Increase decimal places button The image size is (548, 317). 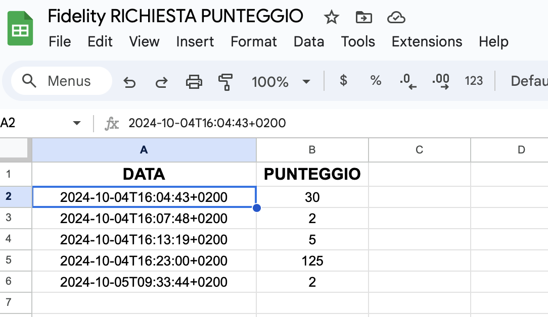[x=441, y=81]
